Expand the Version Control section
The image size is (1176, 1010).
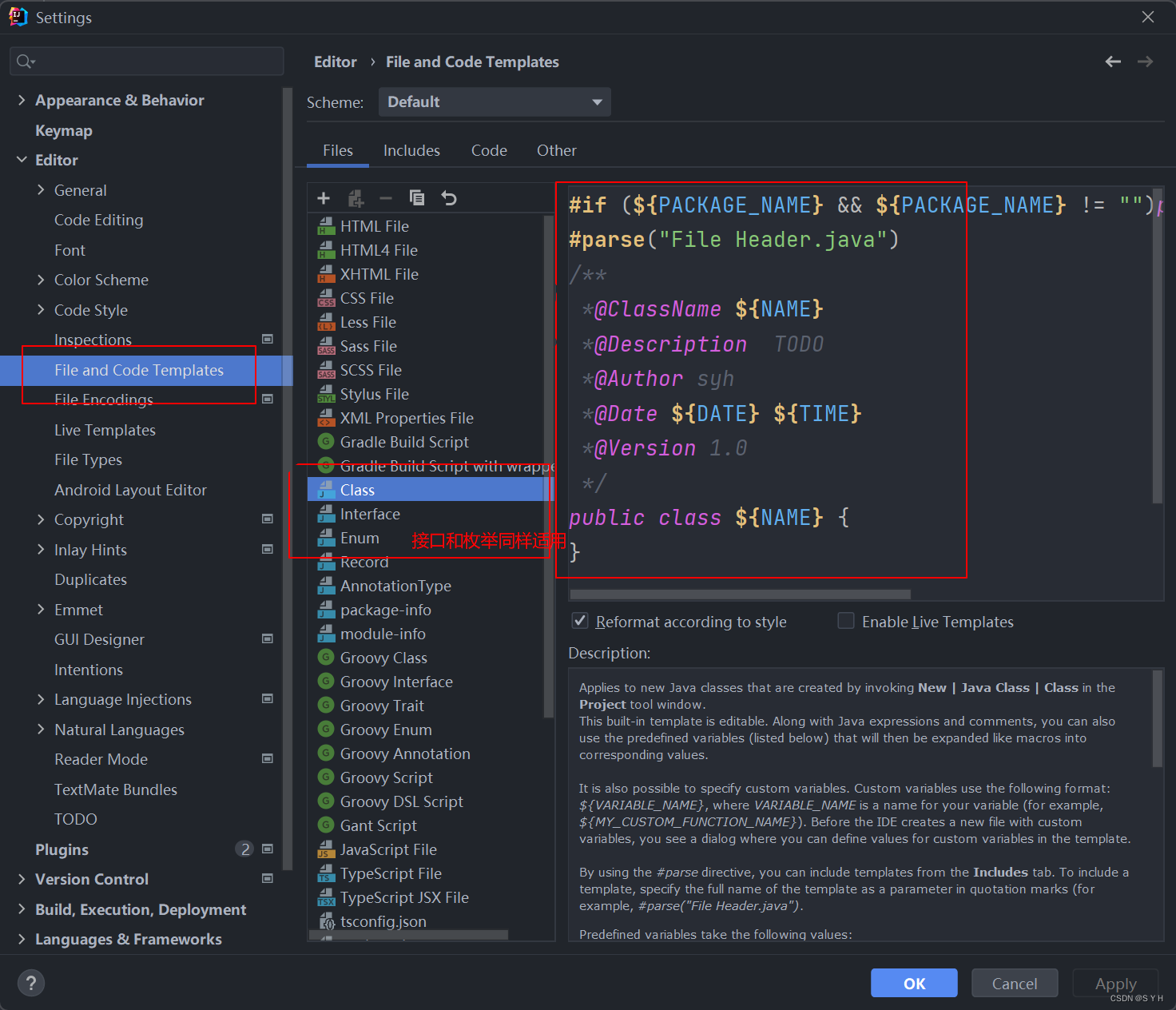click(x=22, y=879)
